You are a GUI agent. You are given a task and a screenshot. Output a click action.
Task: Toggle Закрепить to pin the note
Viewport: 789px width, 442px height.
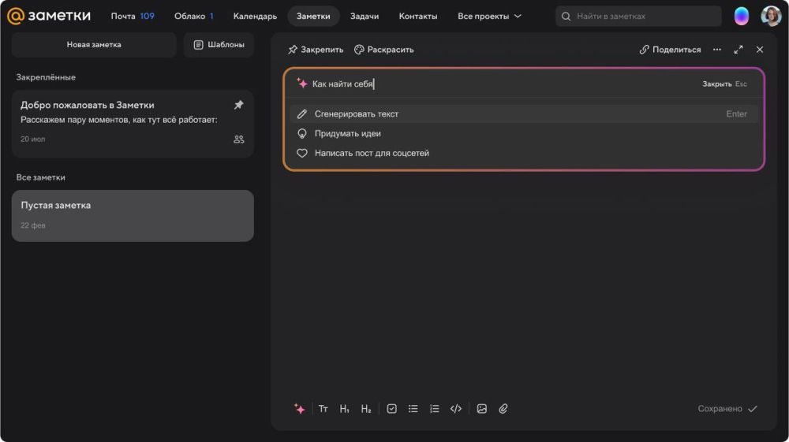point(316,50)
